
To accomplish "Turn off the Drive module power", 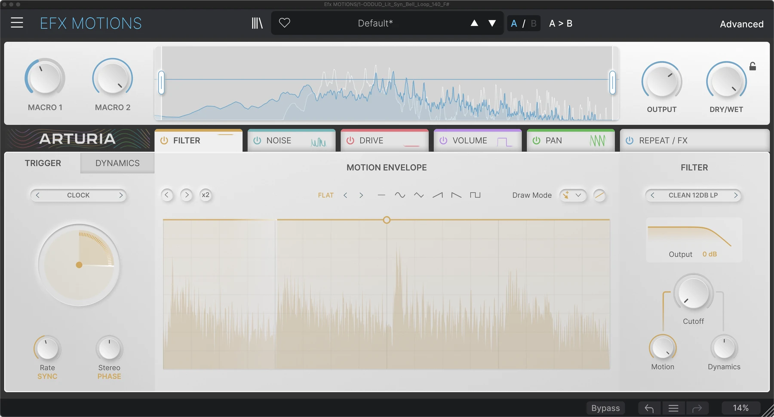I will click(x=350, y=141).
